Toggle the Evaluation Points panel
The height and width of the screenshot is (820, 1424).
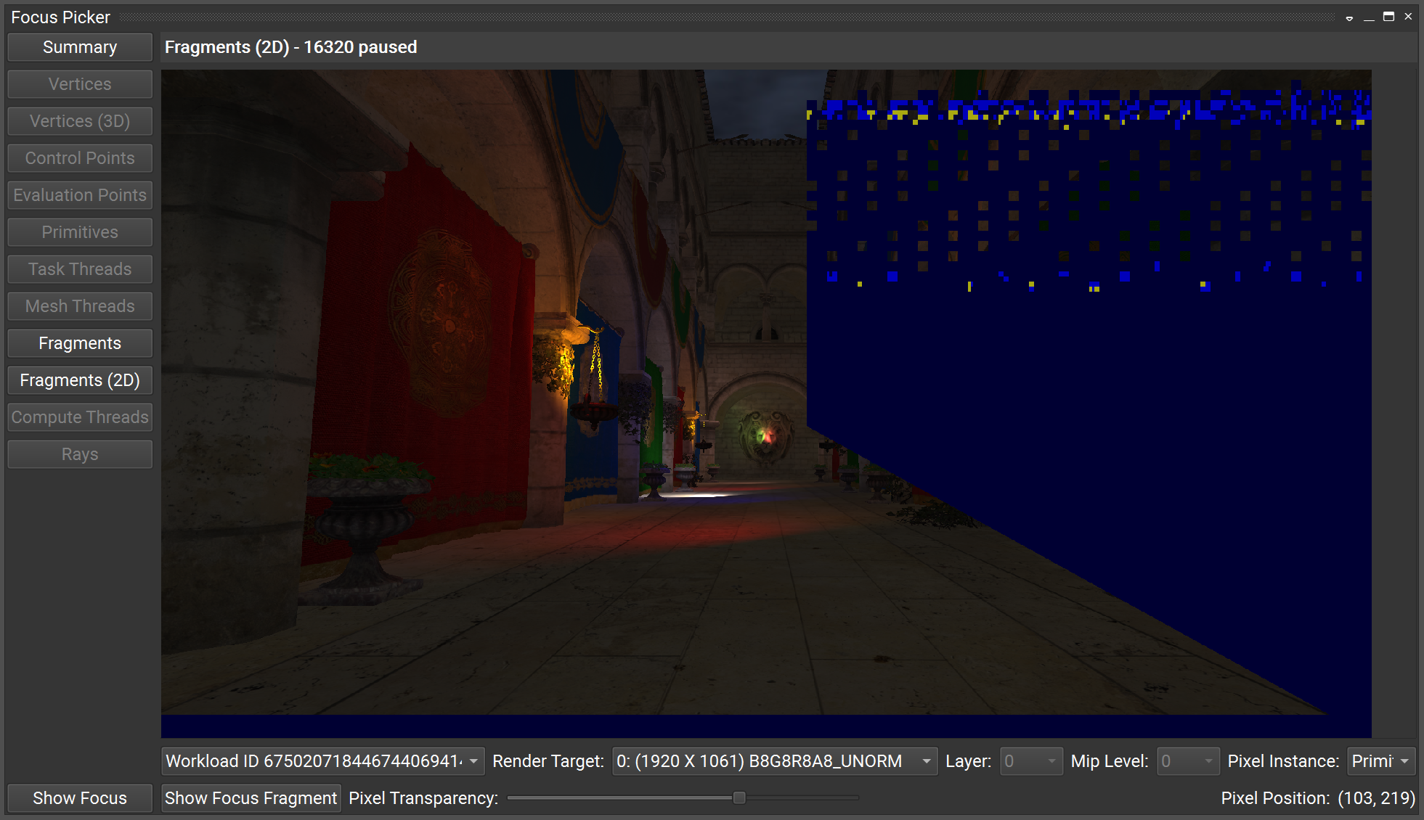tap(80, 194)
